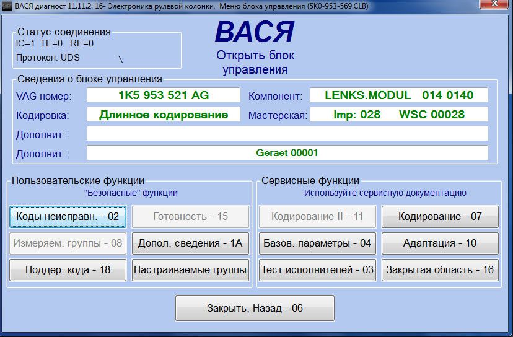Select the Кодировка field

pyautogui.click(x=163, y=115)
